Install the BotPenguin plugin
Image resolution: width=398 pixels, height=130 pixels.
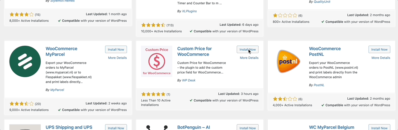click(248, 127)
